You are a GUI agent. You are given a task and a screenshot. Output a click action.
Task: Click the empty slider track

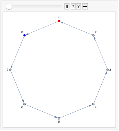37,6
